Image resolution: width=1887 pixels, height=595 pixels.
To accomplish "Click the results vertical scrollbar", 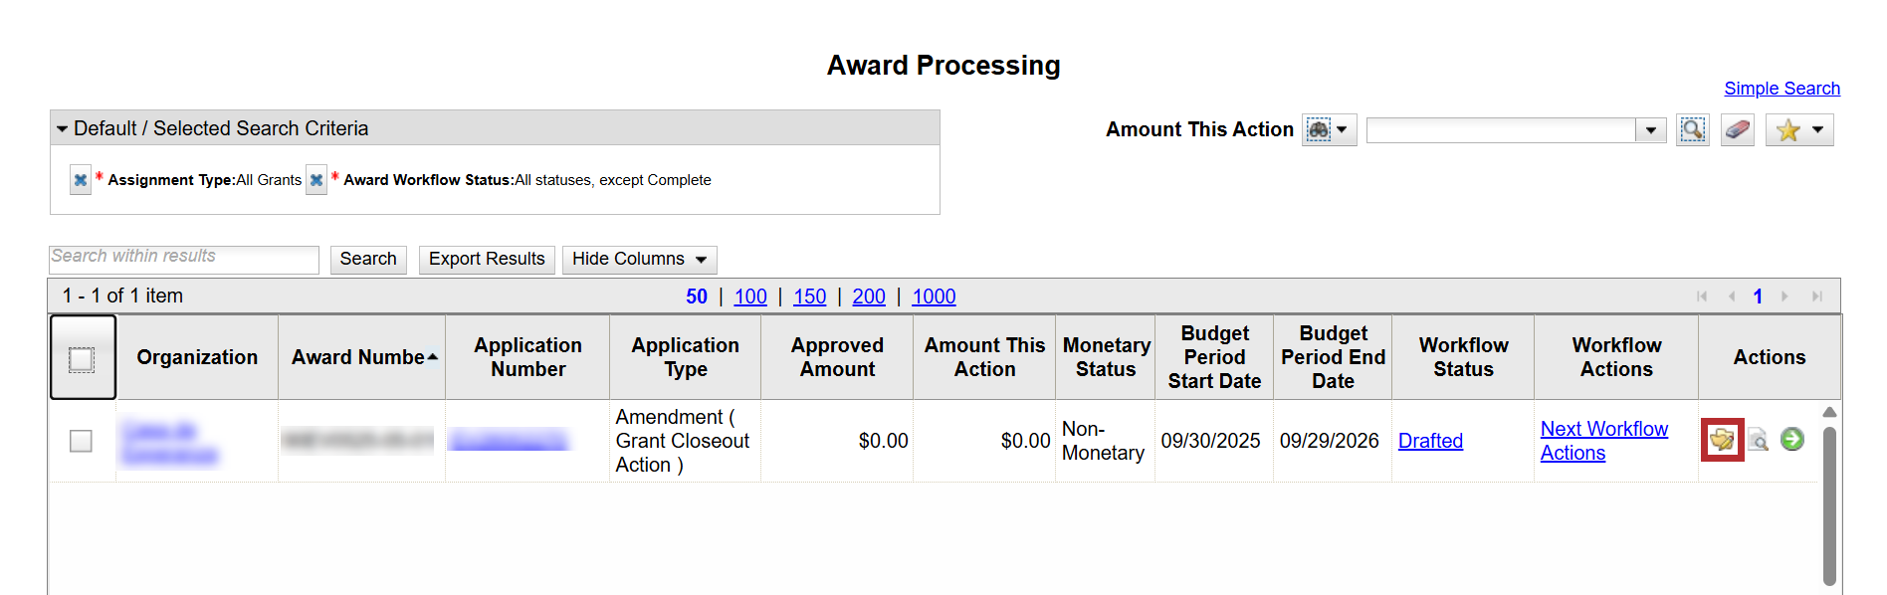I will tap(1829, 505).
